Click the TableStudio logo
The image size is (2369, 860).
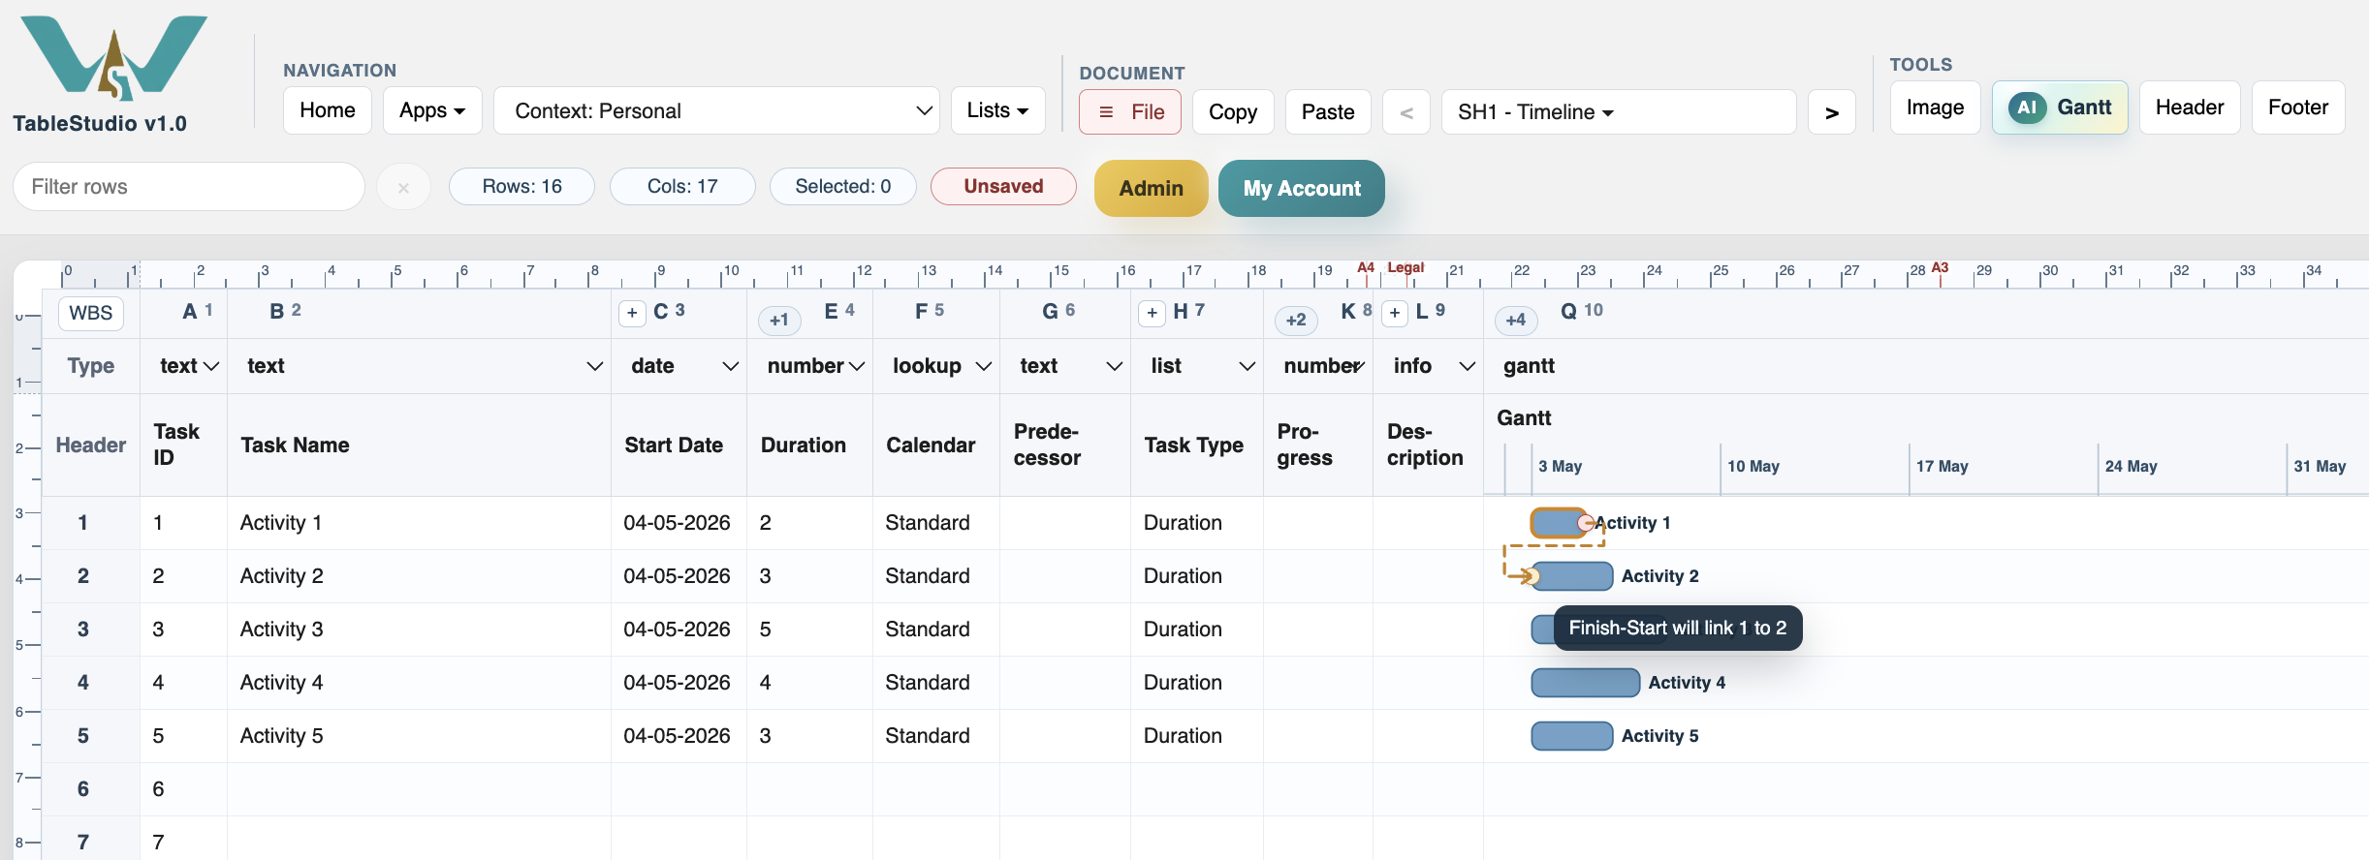113,58
